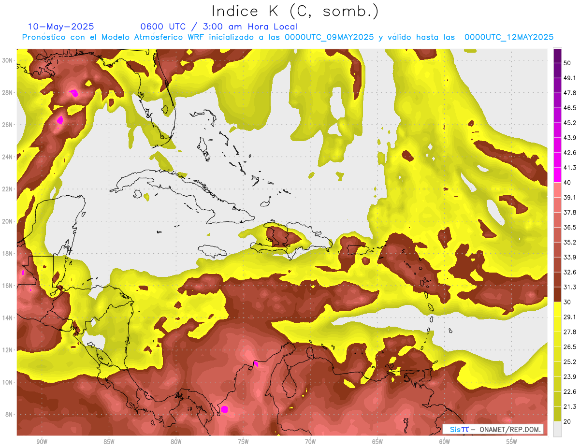The width and height of the screenshot is (580, 448).
Task: Pick the dark purple legend segment above 50
Action: click(557, 57)
